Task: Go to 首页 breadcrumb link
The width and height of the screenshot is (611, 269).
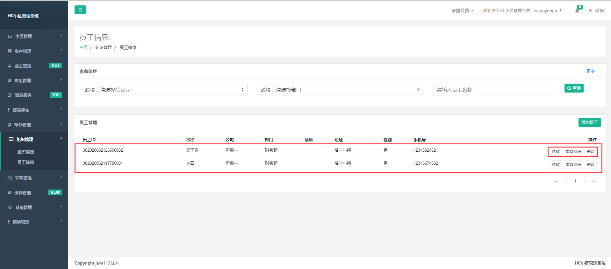Action: [83, 47]
